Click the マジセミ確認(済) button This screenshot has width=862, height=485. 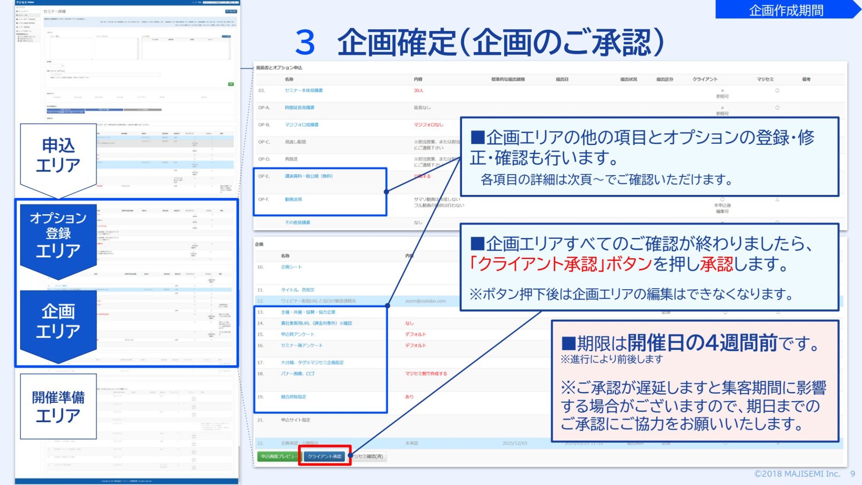[368, 456]
